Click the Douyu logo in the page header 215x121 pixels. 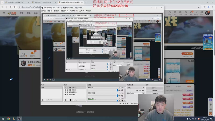pyautogui.click(x=12, y=13)
